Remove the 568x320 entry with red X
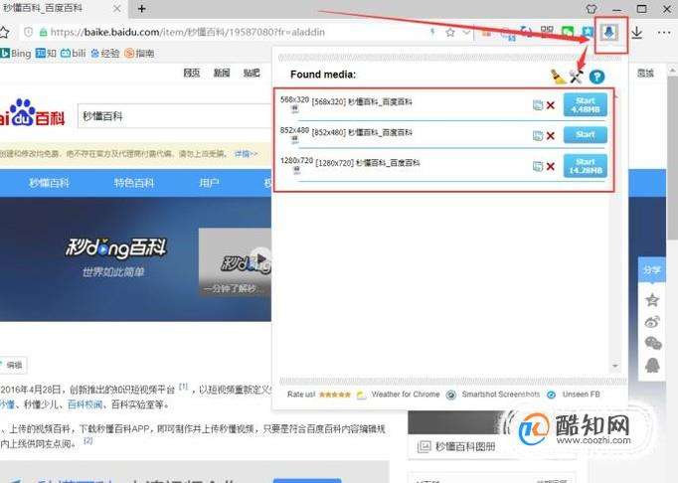The width and height of the screenshot is (678, 483). tap(551, 105)
